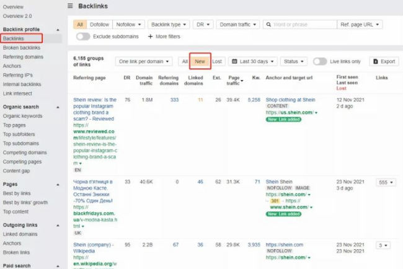Toggle the Exclude subdomains switch

point(84,37)
